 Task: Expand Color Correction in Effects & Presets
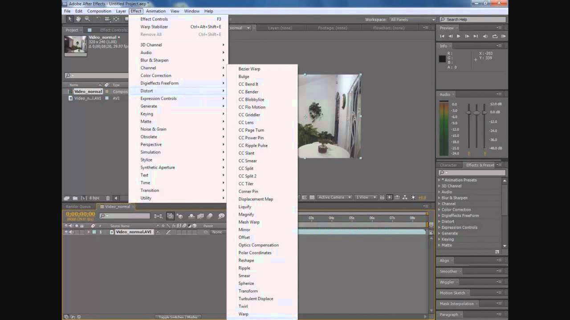pos(439,209)
